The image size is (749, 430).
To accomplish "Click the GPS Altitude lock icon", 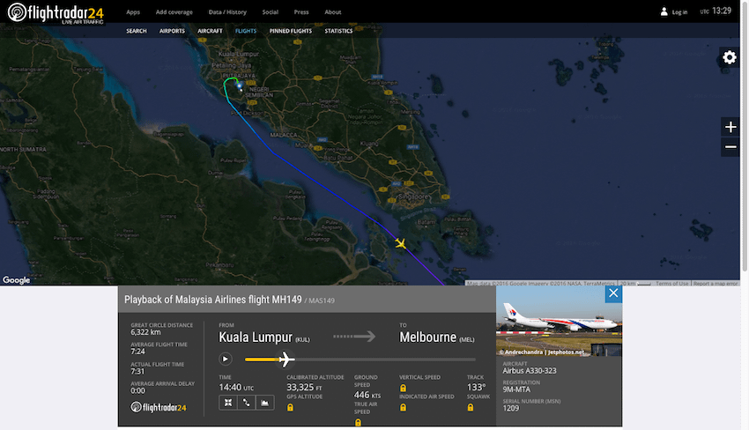I will pyautogui.click(x=290, y=407).
